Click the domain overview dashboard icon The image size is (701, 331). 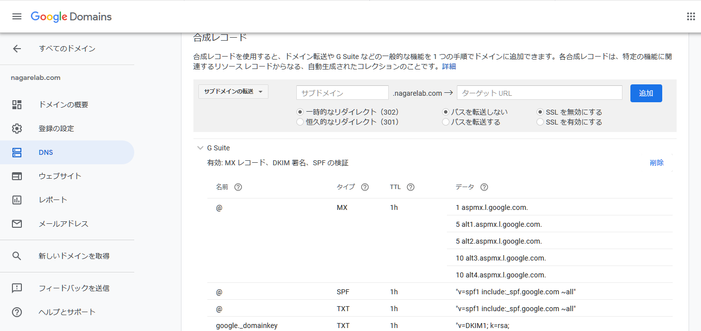[x=17, y=105]
